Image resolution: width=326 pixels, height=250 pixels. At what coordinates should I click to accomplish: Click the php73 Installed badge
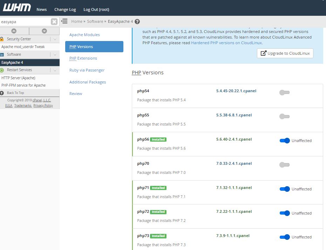(x=158, y=236)
